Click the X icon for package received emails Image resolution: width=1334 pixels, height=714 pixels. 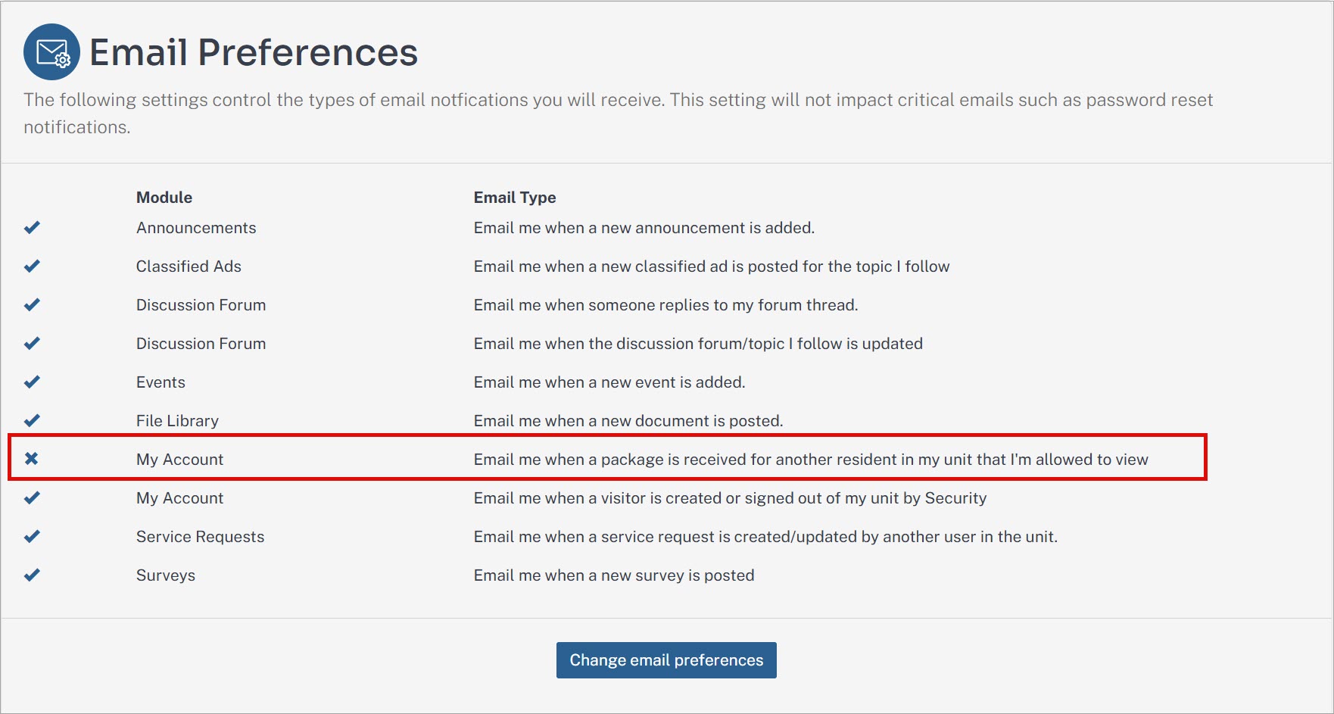click(x=31, y=458)
